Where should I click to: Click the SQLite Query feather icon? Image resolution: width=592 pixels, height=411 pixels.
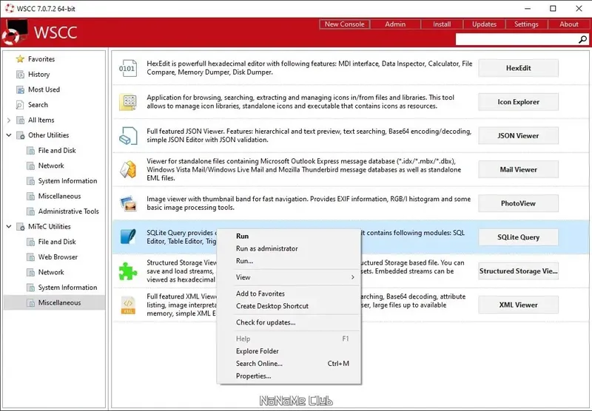coord(128,237)
